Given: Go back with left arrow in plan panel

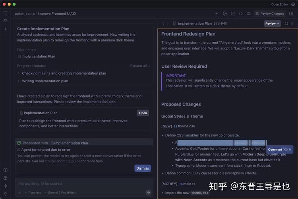Looking at the screenshot, I should point(163,23).
